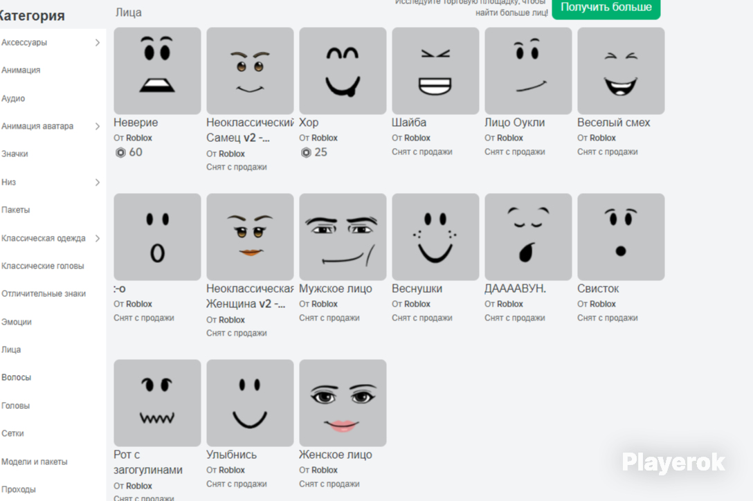Viewport: 753px width, 501px height.
Task: Open the Неверие item title link
Action: click(x=136, y=122)
